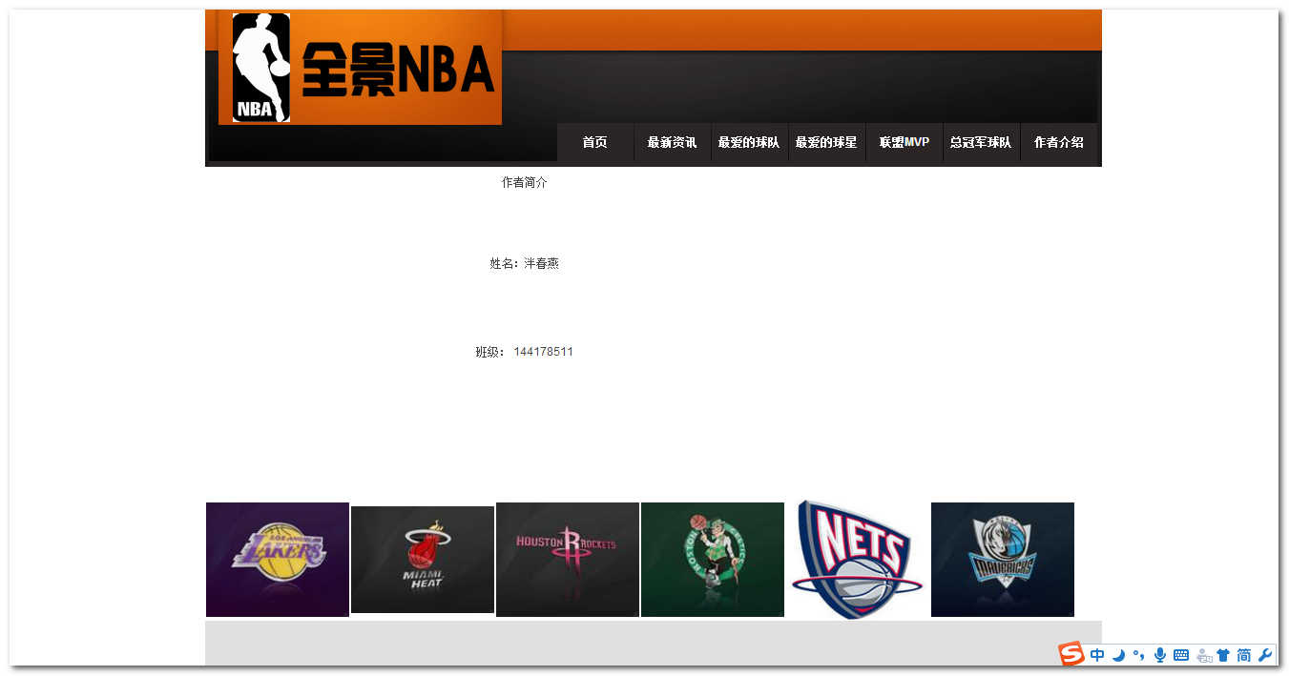Open the 联盟MVP nav item

(904, 142)
